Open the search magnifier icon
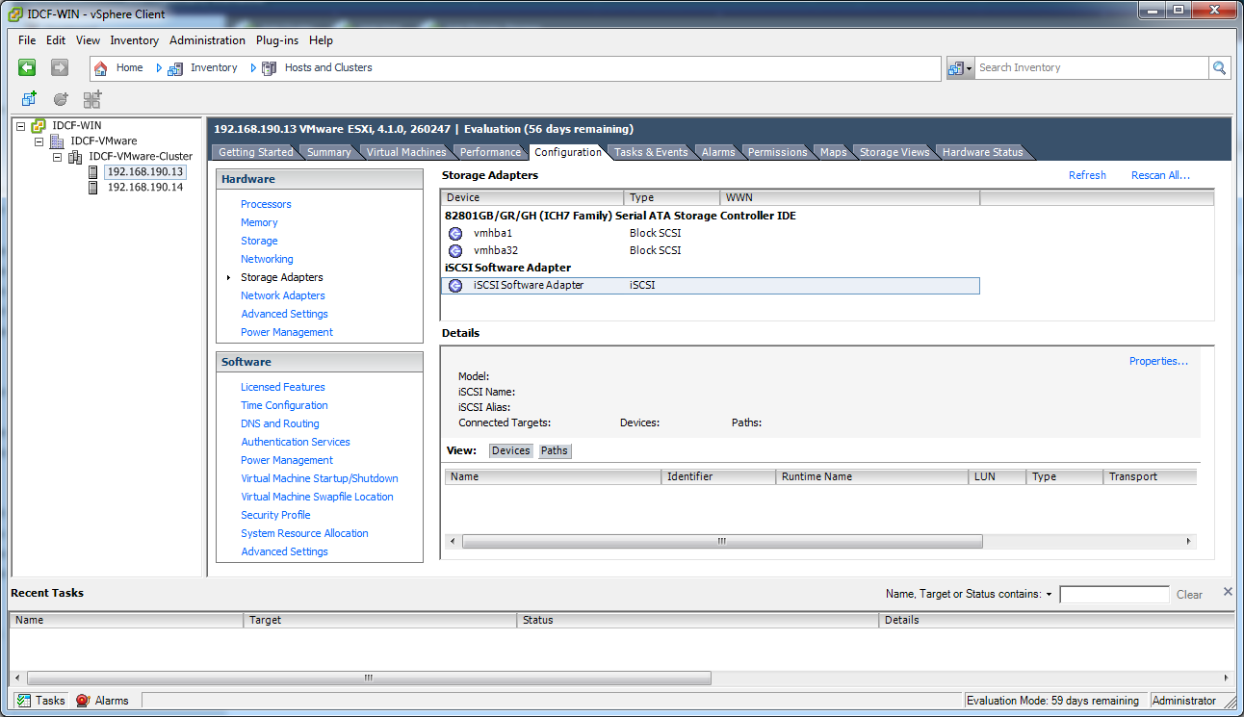1244x717 pixels. pos(1221,67)
